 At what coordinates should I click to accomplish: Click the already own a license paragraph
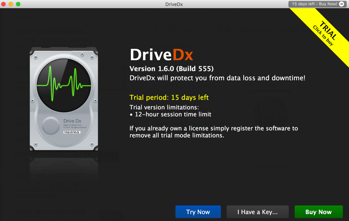tap(214, 132)
